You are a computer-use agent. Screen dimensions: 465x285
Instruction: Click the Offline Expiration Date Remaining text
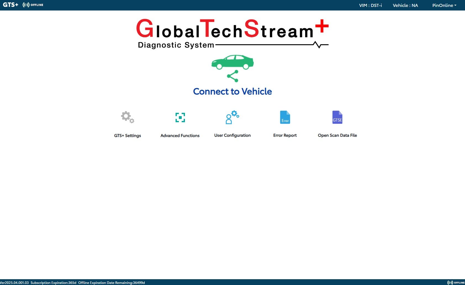click(111, 283)
